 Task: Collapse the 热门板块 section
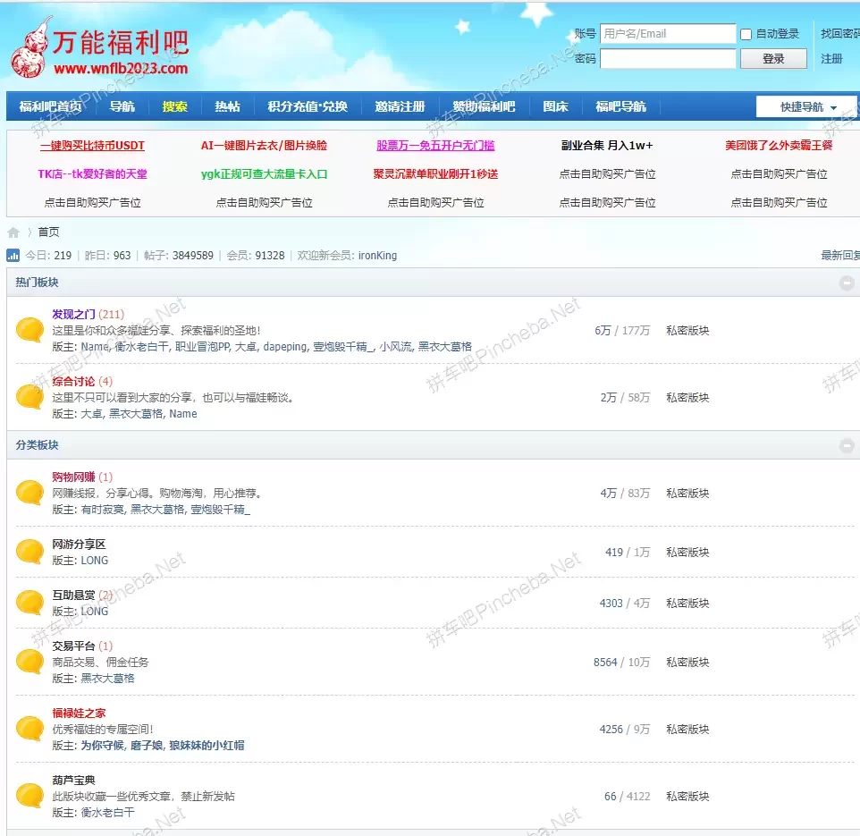847,283
